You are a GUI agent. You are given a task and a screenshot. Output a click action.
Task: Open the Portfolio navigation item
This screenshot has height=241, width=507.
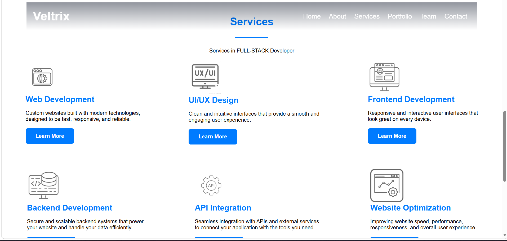(x=400, y=16)
